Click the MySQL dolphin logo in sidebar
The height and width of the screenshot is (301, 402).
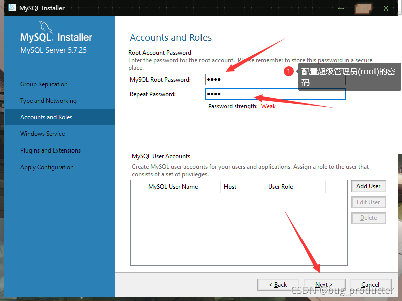pyautogui.click(x=46, y=27)
